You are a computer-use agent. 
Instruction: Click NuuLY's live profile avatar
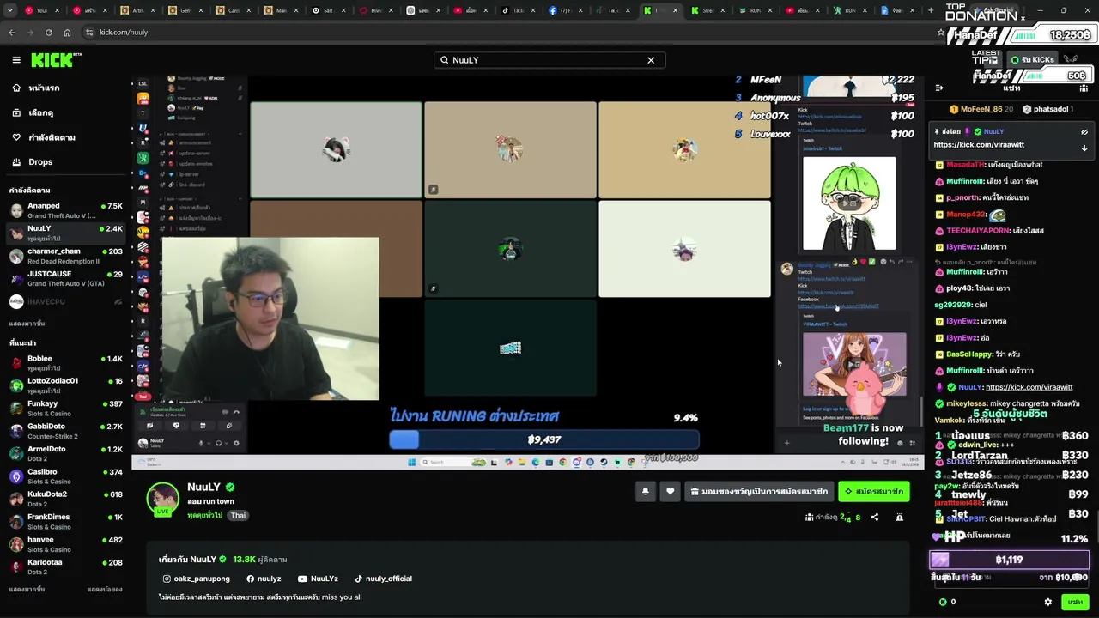(x=162, y=499)
